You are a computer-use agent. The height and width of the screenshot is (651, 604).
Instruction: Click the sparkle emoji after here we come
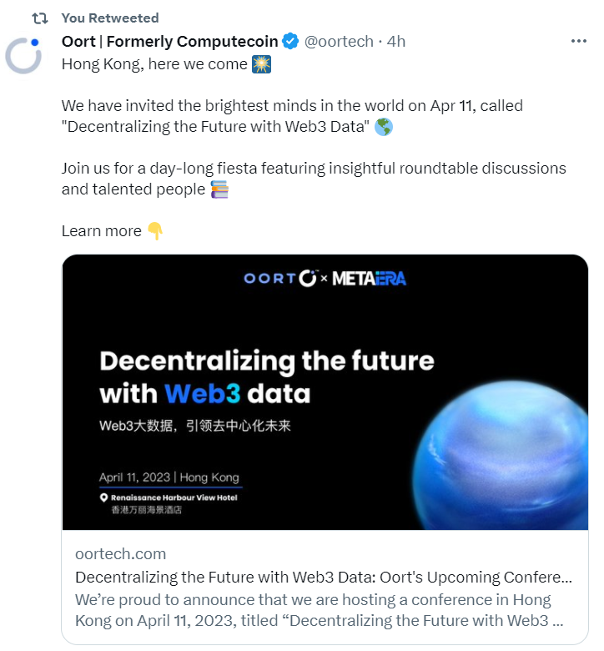click(x=261, y=64)
